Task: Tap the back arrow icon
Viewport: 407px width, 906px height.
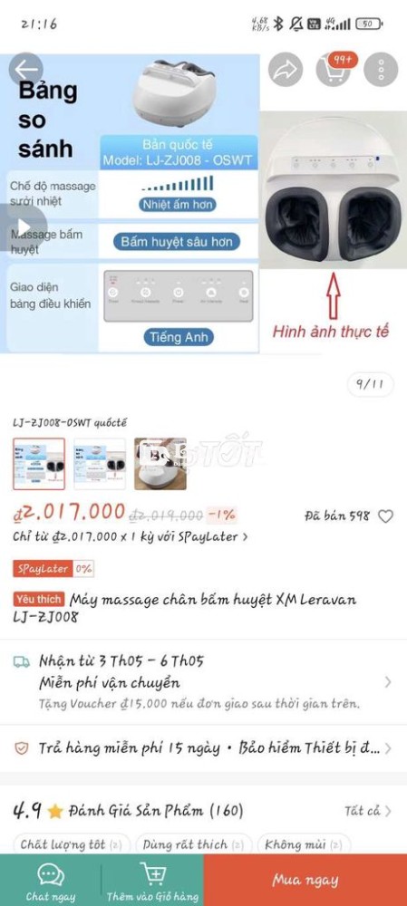Action: (x=25, y=70)
